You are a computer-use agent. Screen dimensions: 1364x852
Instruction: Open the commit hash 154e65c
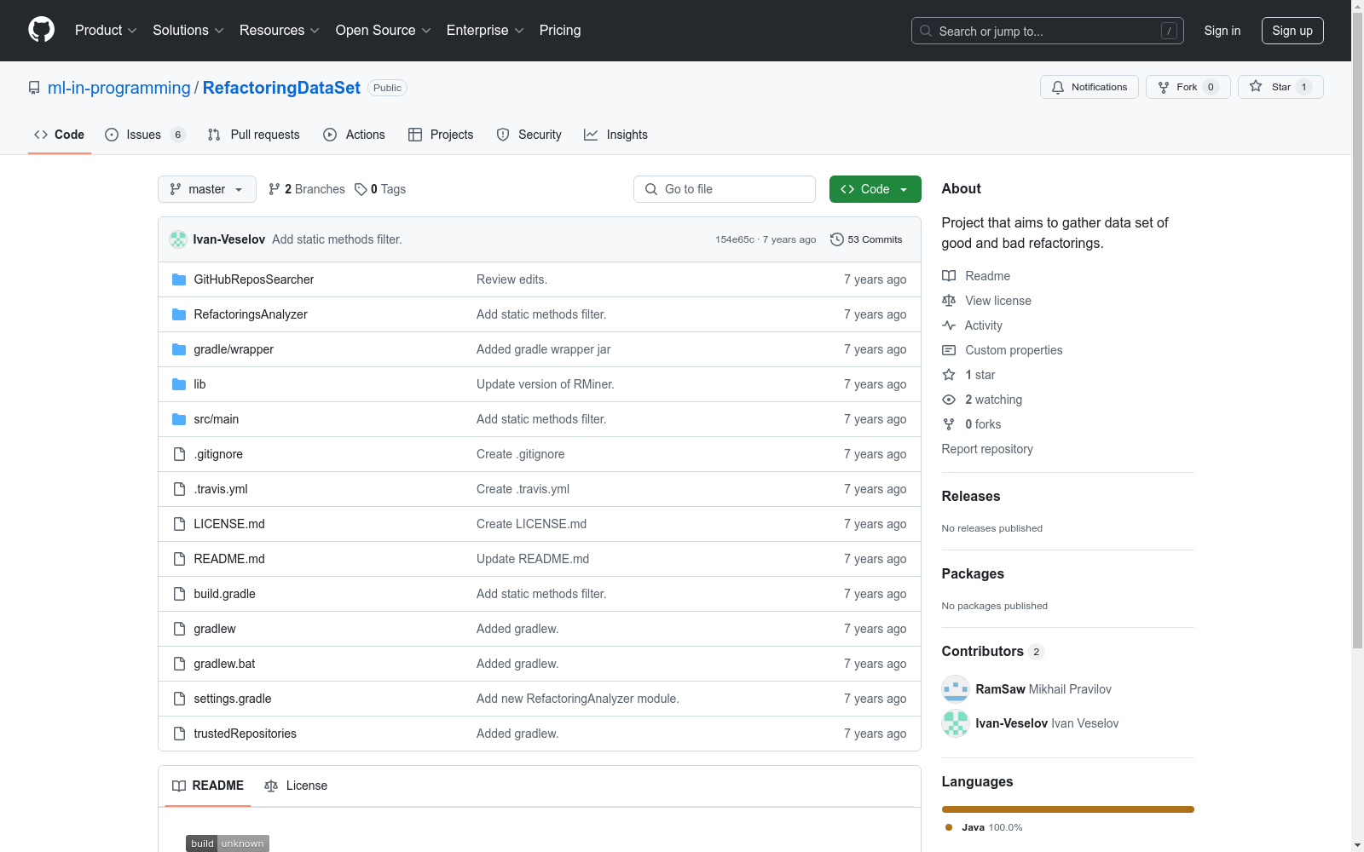(735, 239)
